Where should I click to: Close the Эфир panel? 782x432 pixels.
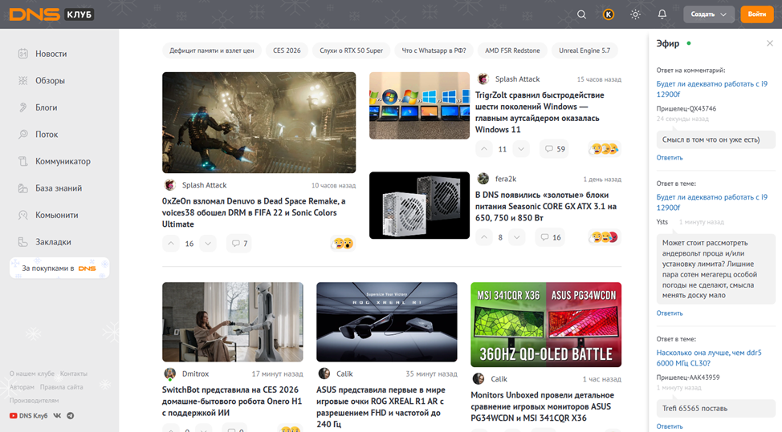pyautogui.click(x=770, y=43)
